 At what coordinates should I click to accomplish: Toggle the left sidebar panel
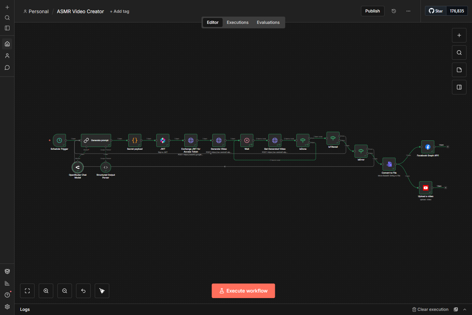[x=7, y=28]
